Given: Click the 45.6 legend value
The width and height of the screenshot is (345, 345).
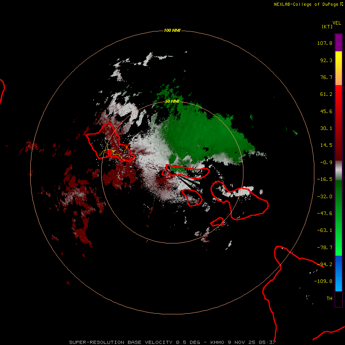Looking at the screenshot, I should [326, 111].
